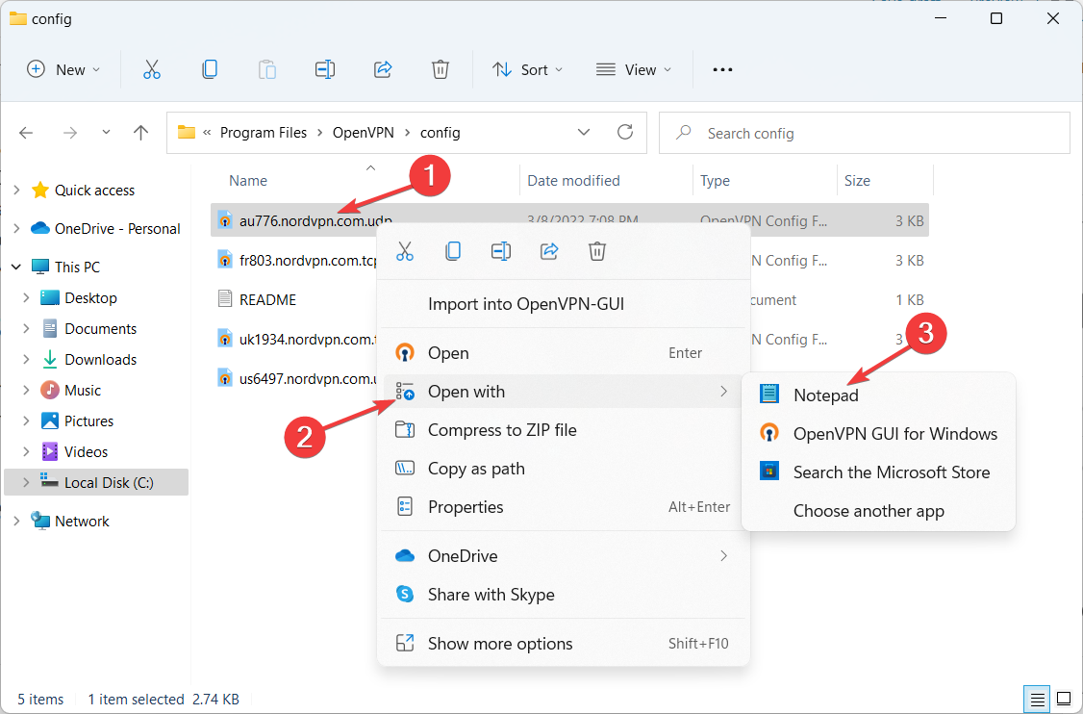Refresh the config folder view
This screenshot has width=1083, height=714.
625,133
